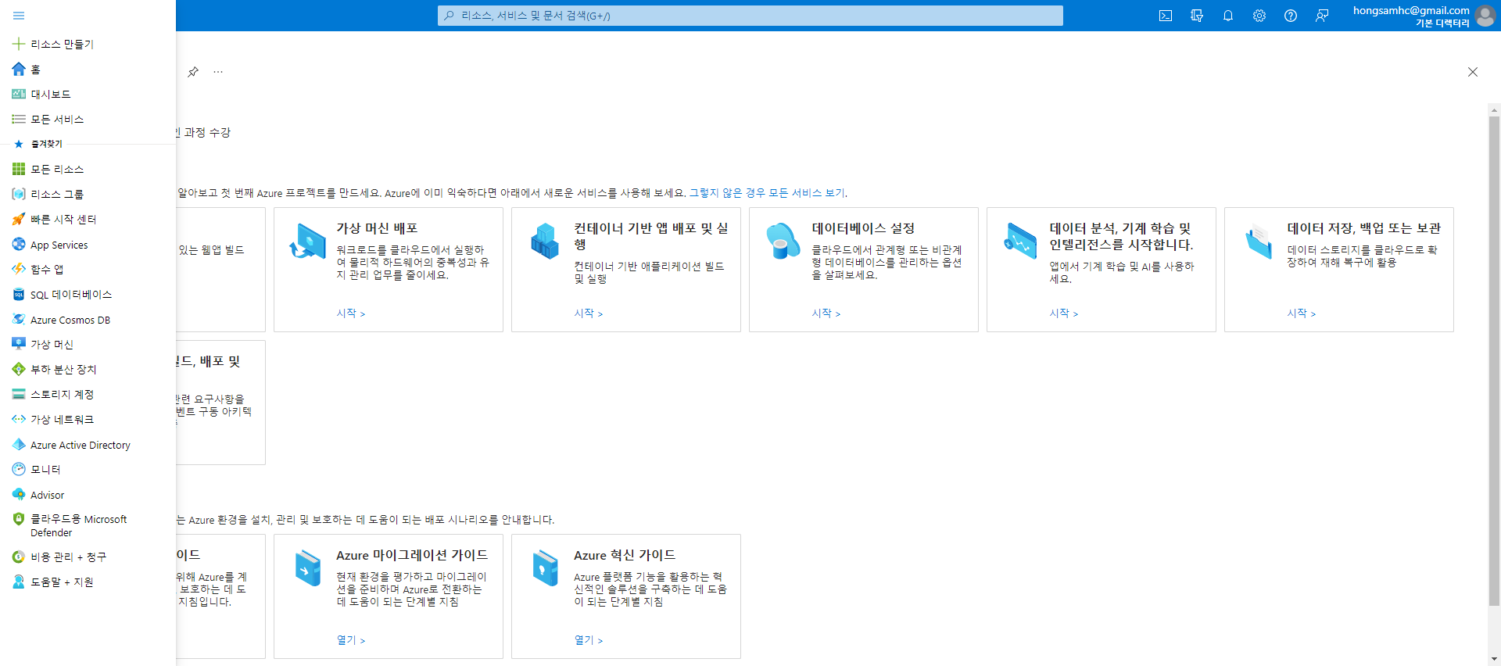This screenshot has width=1501, height=666.
Task: Click the 리소스 그룹 cube icon
Action: pyautogui.click(x=19, y=194)
